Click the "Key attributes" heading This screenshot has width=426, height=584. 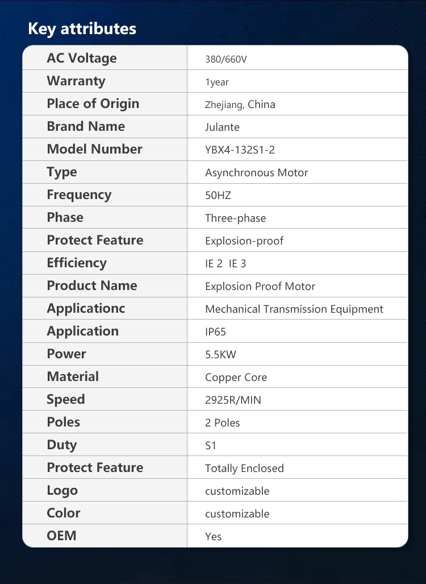tap(82, 29)
